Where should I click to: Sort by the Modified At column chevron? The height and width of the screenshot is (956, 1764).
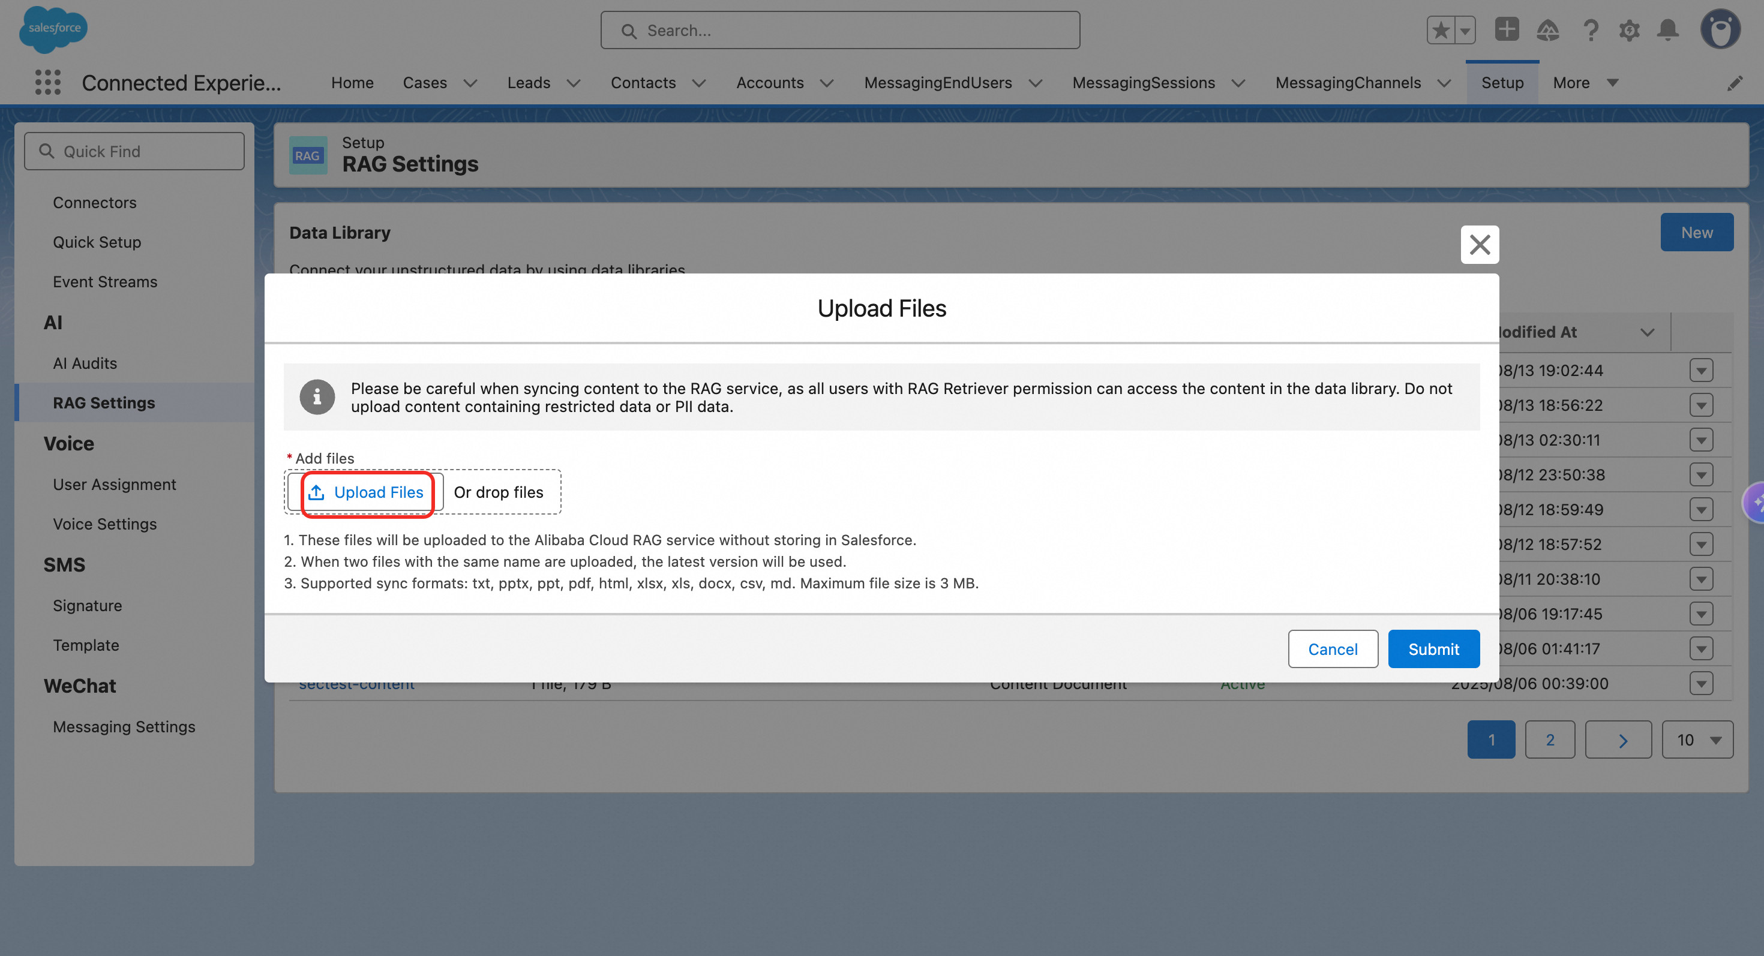(x=1648, y=333)
